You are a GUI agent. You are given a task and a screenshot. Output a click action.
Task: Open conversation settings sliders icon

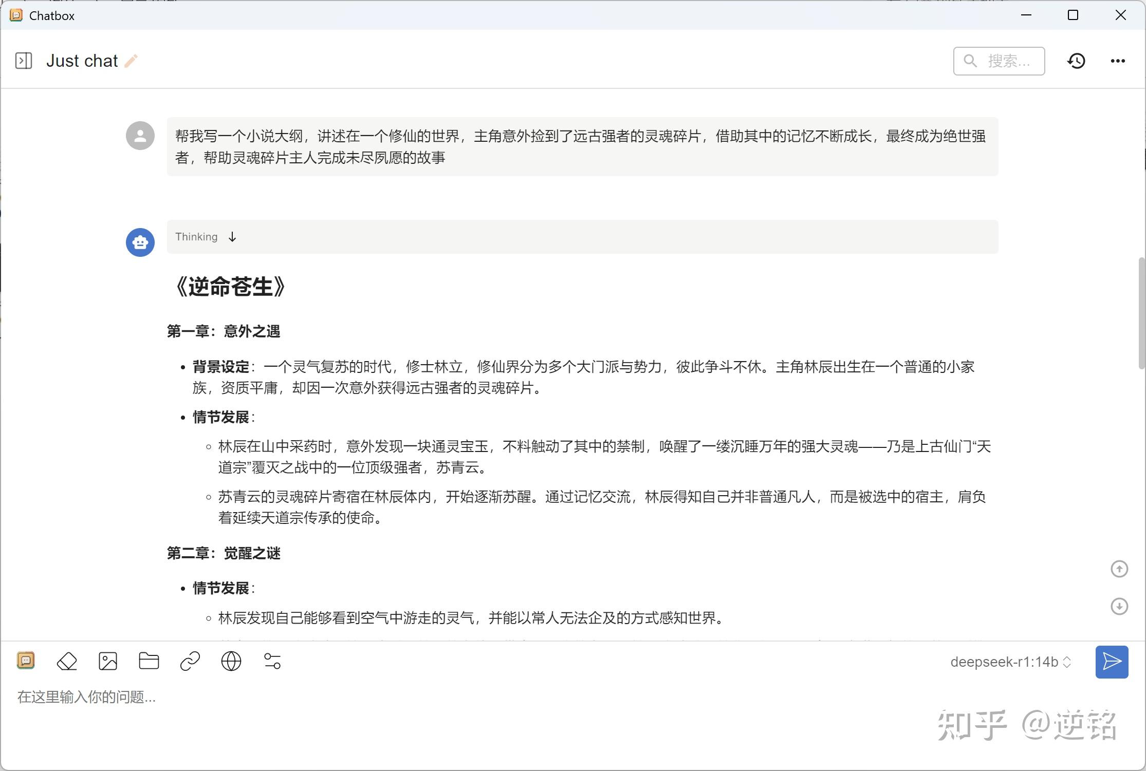272,661
